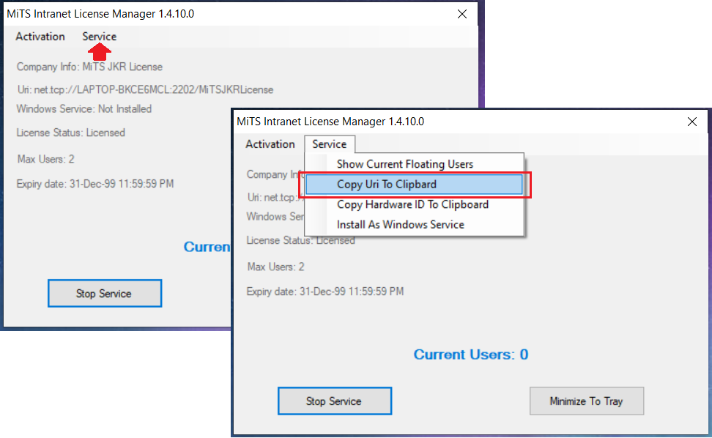Click 'Max Users: 2' in back window
The image size is (712, 438).
(46, 160)
